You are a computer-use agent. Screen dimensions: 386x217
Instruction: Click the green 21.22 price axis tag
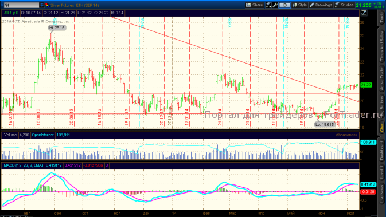point(366,85)
